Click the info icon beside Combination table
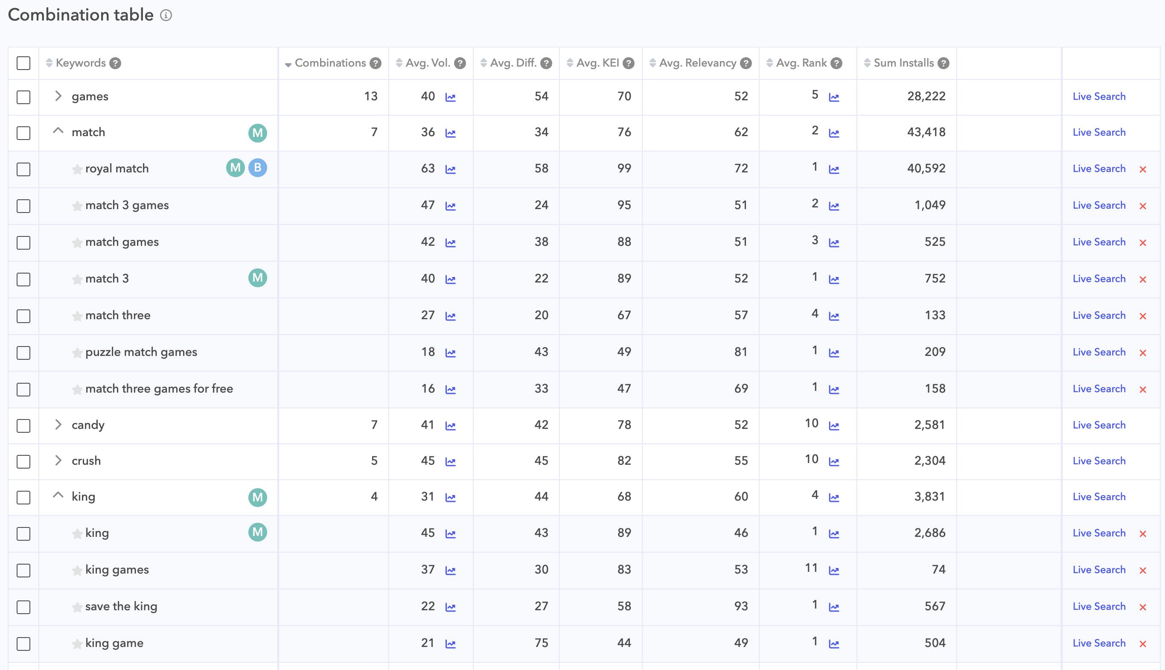Screen dimensions: 1165x670 (x=166, y=16)
